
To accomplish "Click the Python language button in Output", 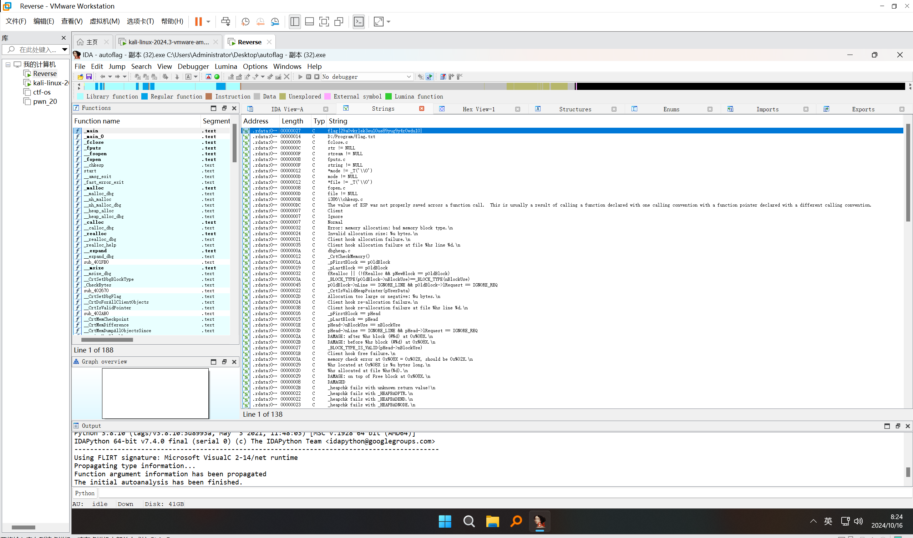I will coord(85,493).
